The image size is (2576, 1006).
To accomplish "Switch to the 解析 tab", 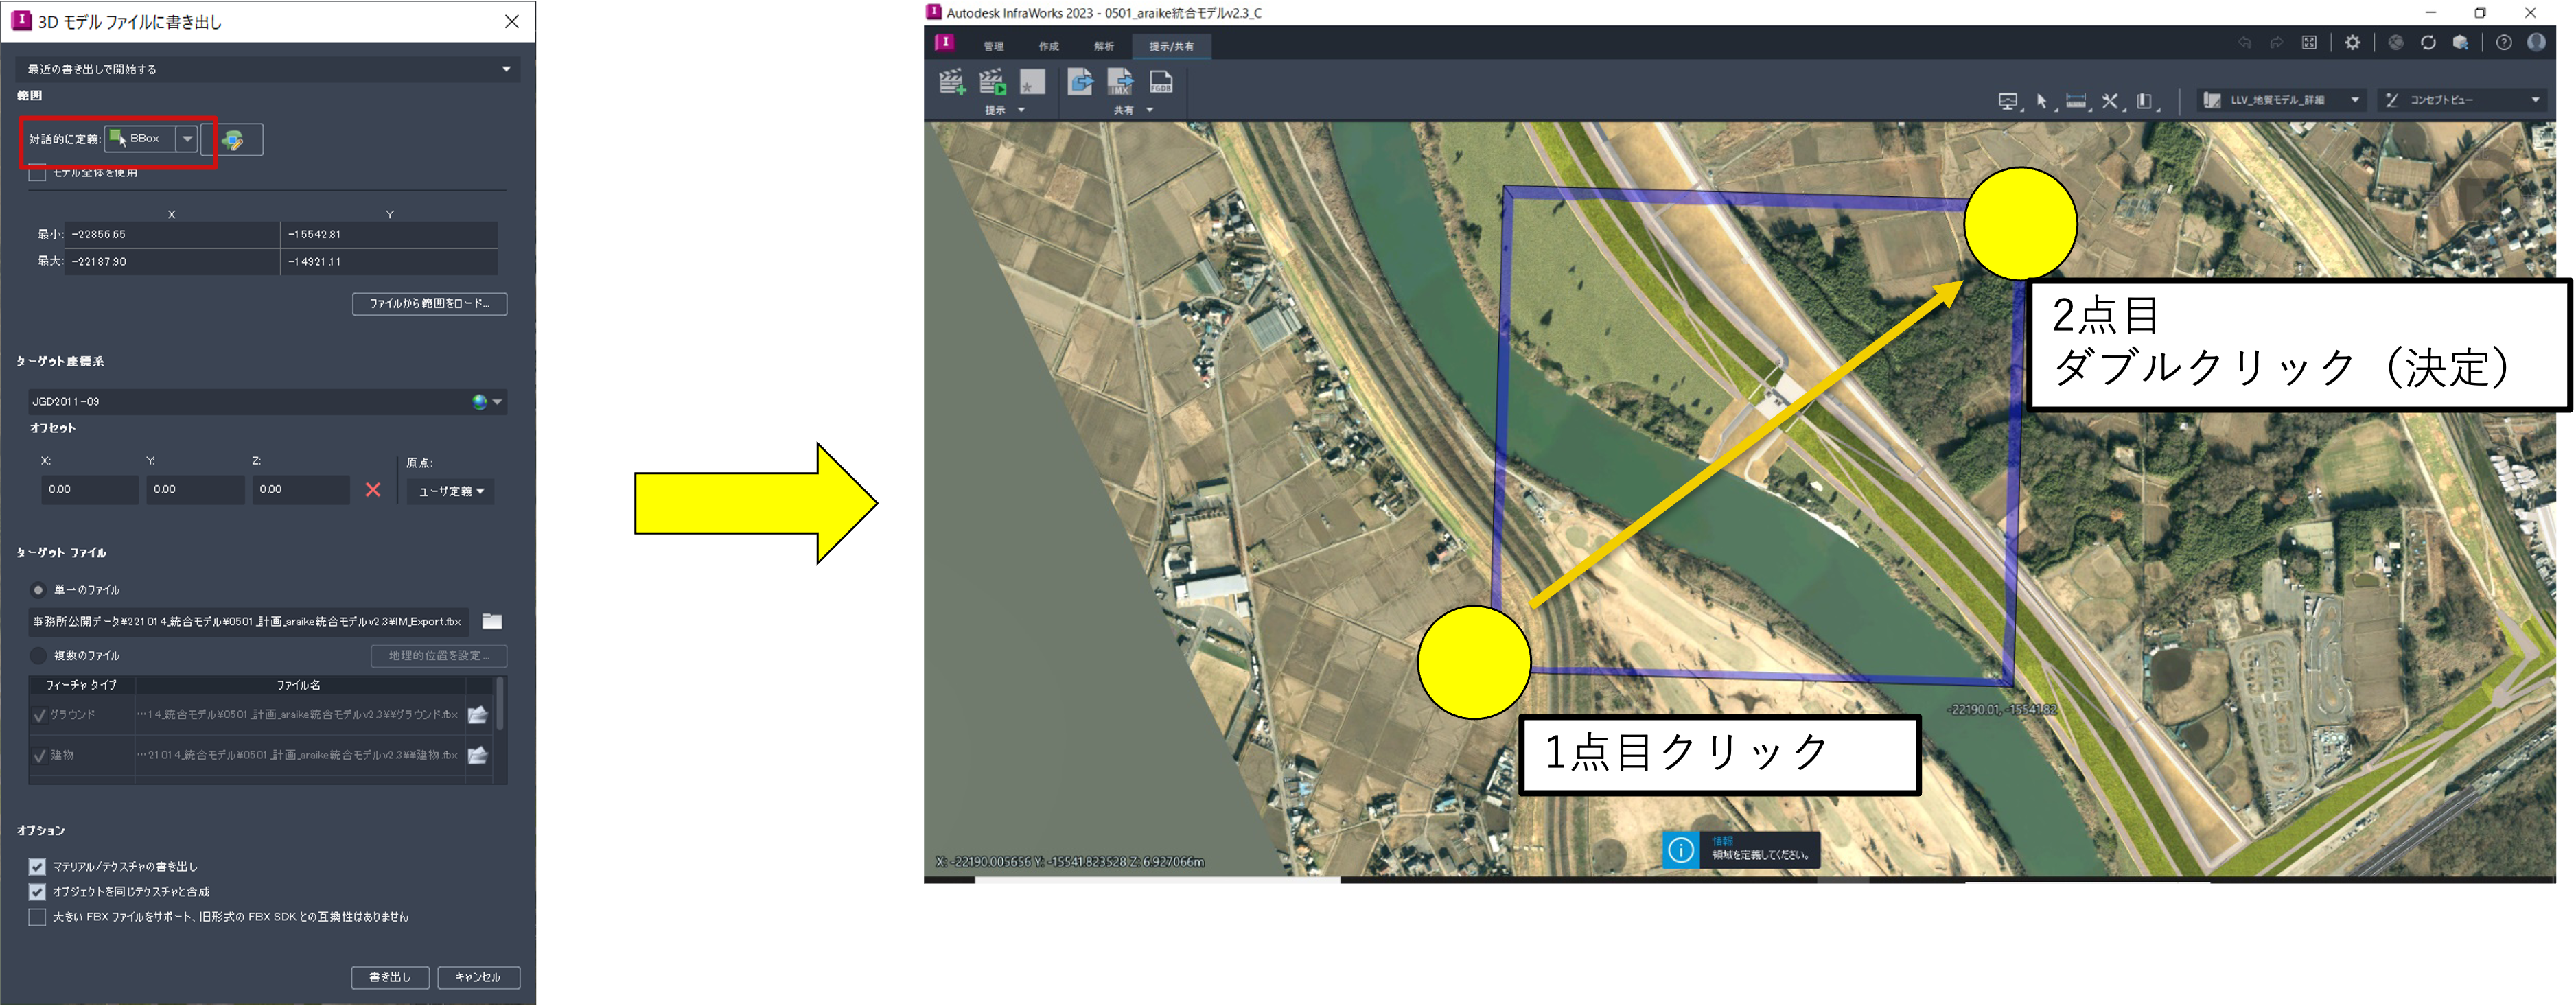I will tap(1103, 46).
